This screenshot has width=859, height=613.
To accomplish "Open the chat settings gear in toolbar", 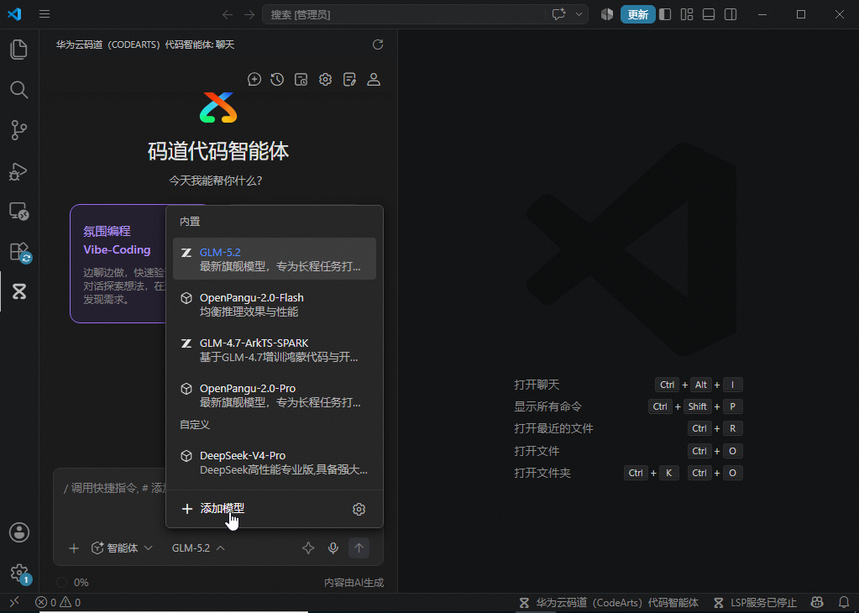I will pyautogui.click(x=326, y=80).
